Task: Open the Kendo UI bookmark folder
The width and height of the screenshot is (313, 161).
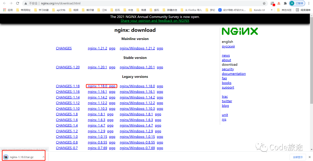Action: (x=257, y=10)
